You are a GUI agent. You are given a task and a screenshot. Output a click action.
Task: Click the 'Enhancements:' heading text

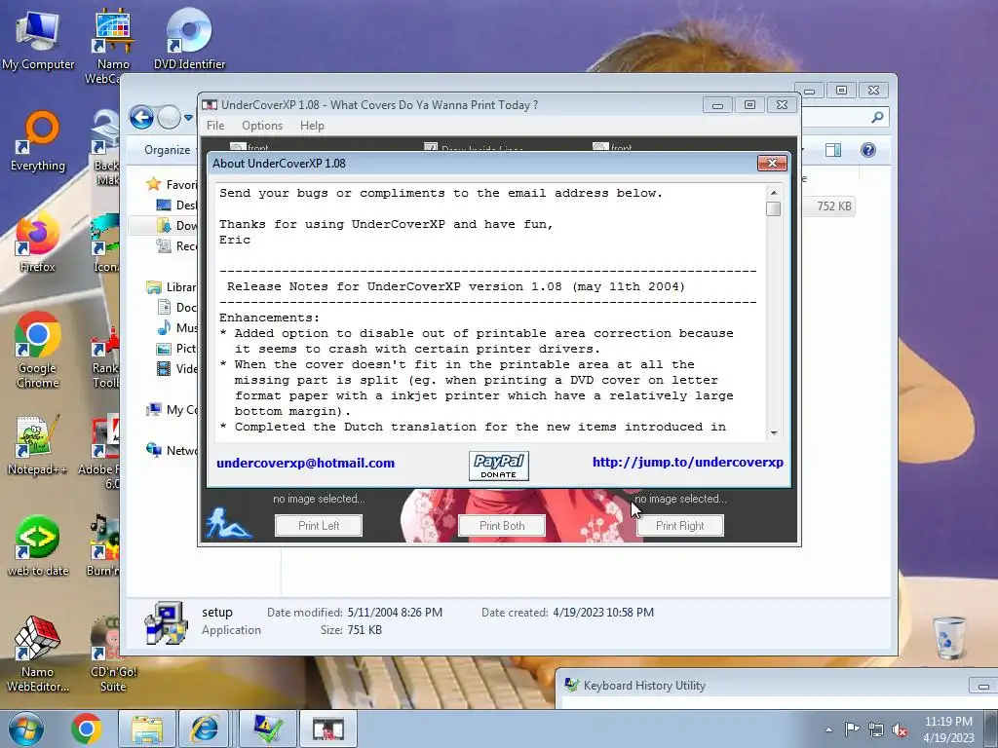coord(270,318)
